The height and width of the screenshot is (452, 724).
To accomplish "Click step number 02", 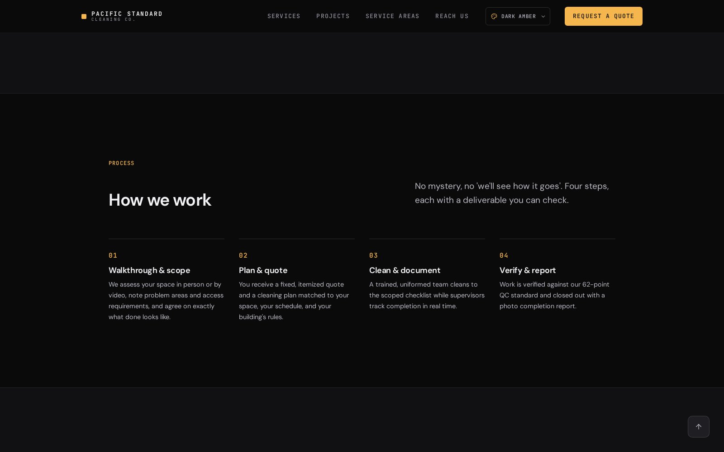I will (x=243, y=255).
